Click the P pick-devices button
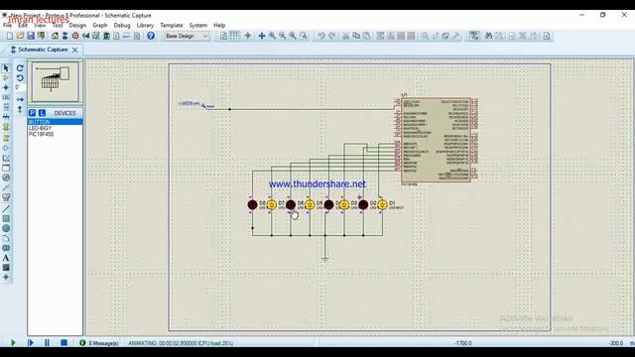 33,113
